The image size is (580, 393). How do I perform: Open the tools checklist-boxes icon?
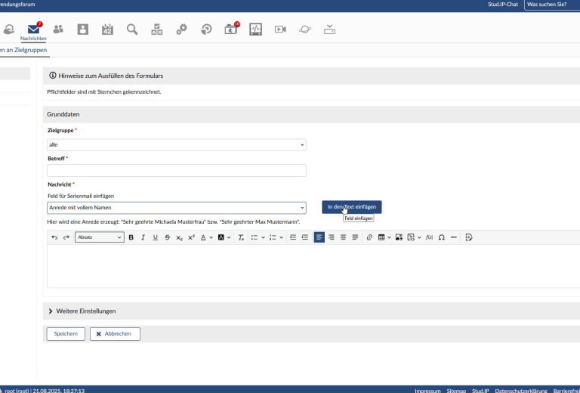(x=157, y=29)
